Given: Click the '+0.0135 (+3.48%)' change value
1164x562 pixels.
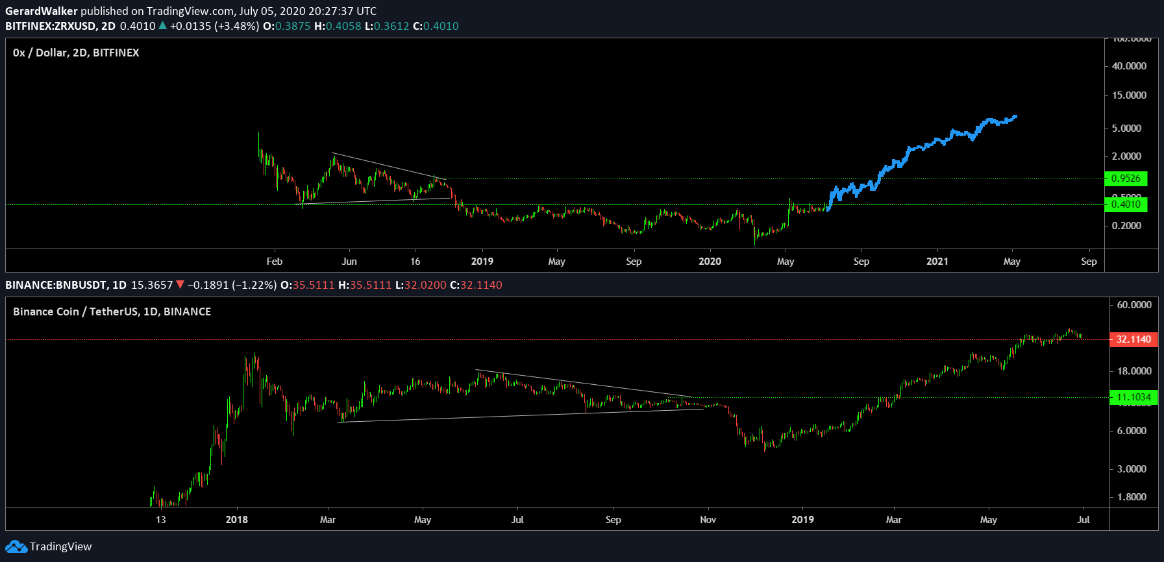Looking at the screenshot, I should [215, 26].
